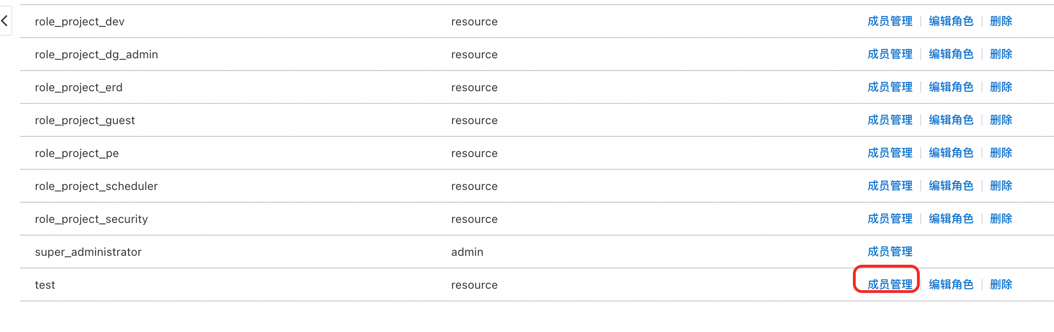
Task: Collapse the left sidebar using the chevron arrow
Action: click(5, 21)
